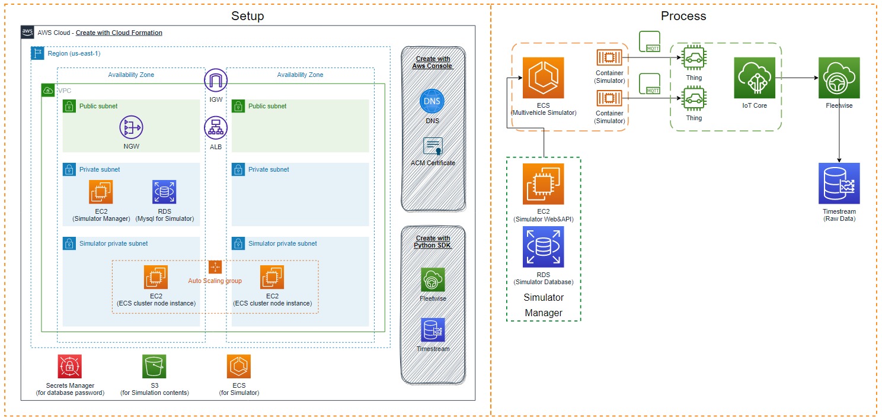882x418 pixels.
Task: Click right Simulator private subnet lock icon
Action: tap(238, 243)
